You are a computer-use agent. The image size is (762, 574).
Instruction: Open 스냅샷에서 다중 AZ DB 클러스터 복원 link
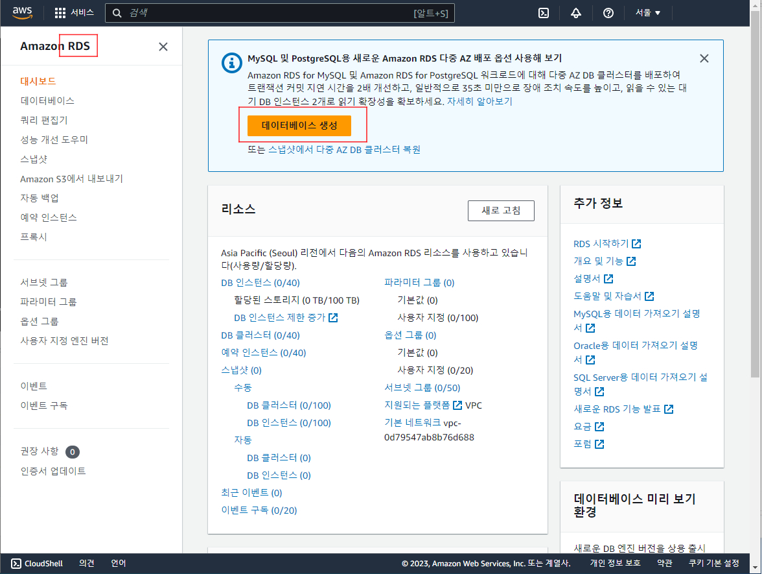pyautogui.click(x=345, y=149)
